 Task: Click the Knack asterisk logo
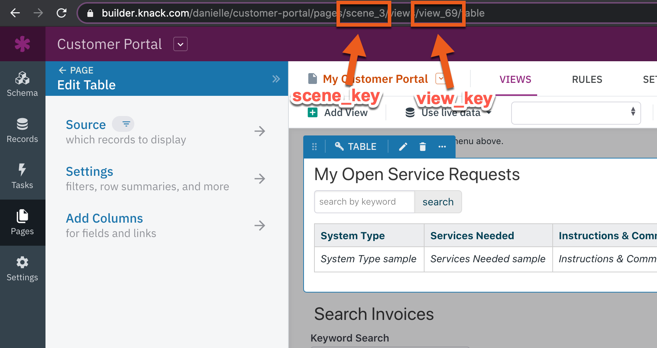click(22, 44)
